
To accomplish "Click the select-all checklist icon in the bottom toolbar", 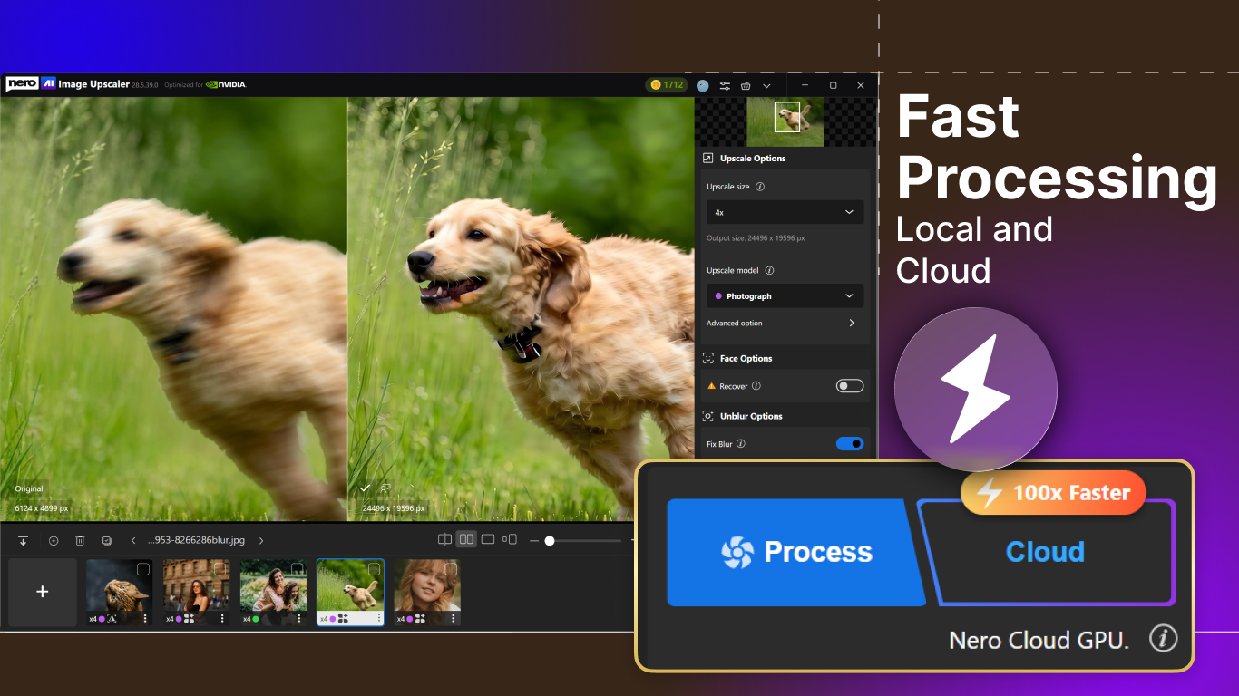I will tap(107, 540).
